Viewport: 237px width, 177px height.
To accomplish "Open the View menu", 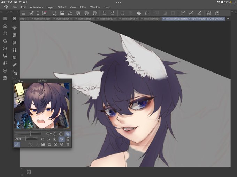I will [72, 7].
